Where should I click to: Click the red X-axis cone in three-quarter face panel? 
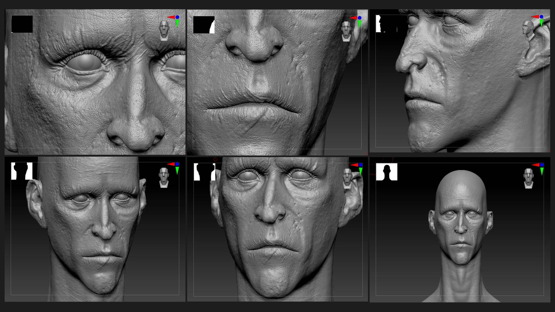171,164
